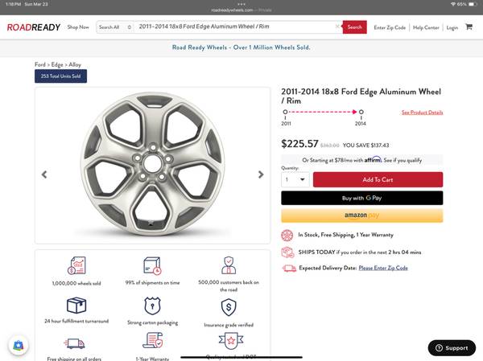
Task: Open the Shop Now menu
Action: click(78, 27)
